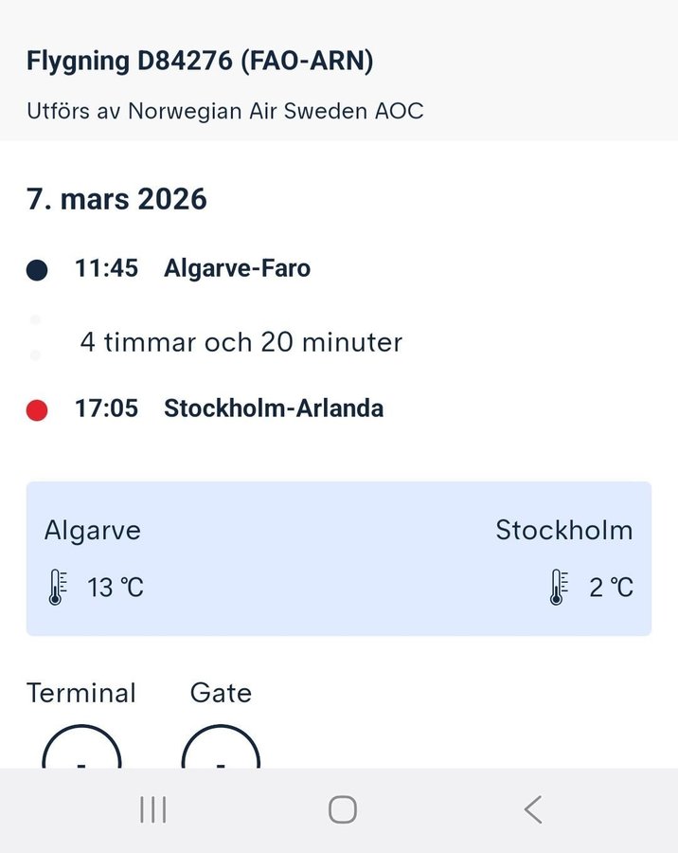Image resolution: width=678 pixels, height=853 pixels.
Task: Tap the Algarve 13 °C temperature reading
Action: (116, 588)
